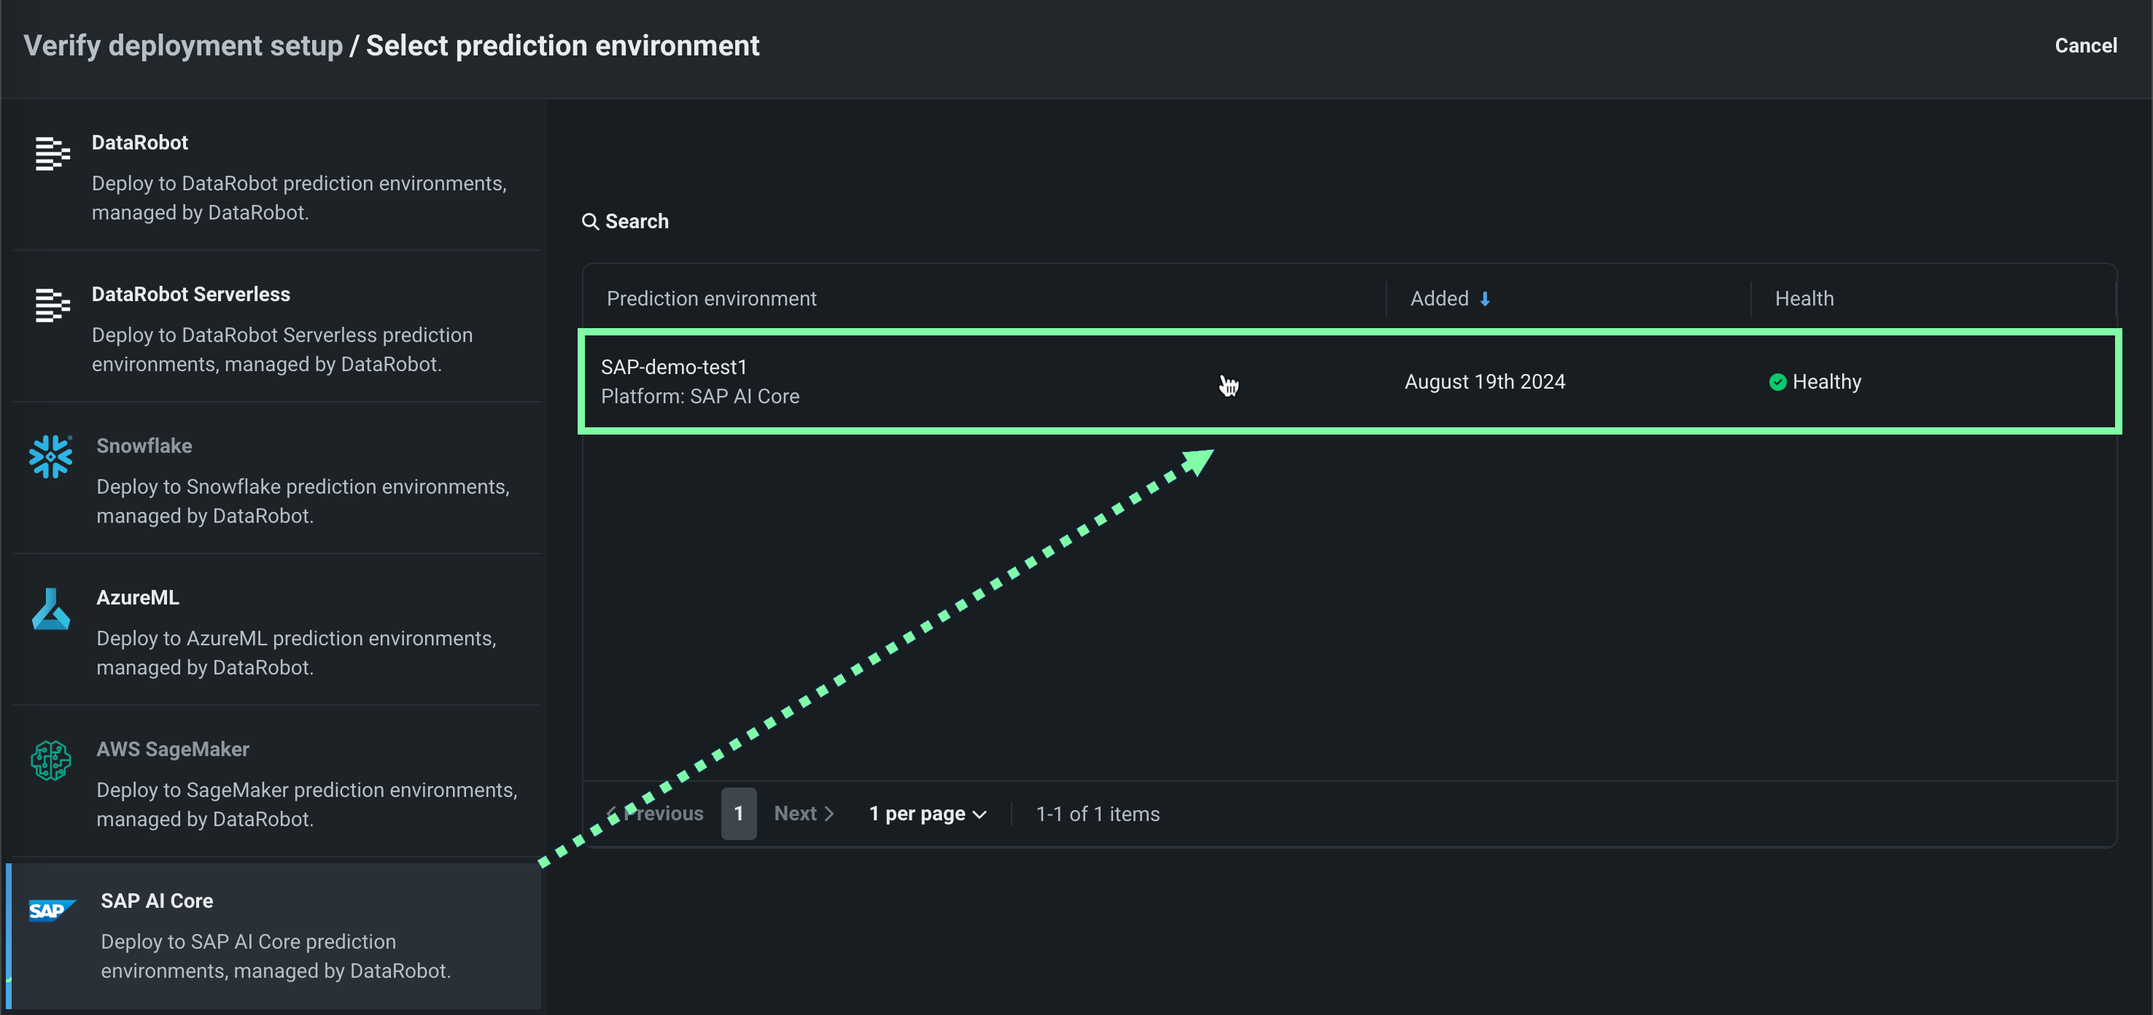2153x1015 pixels.
Task: Click the Search input field
Action: 637,222
